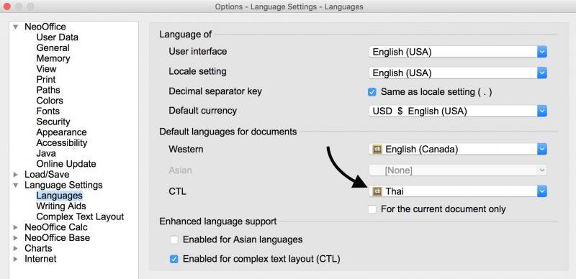Collapse the NeoOffice tree node
576x279 pixels.
pyautogui.click(x=15, y=27)
